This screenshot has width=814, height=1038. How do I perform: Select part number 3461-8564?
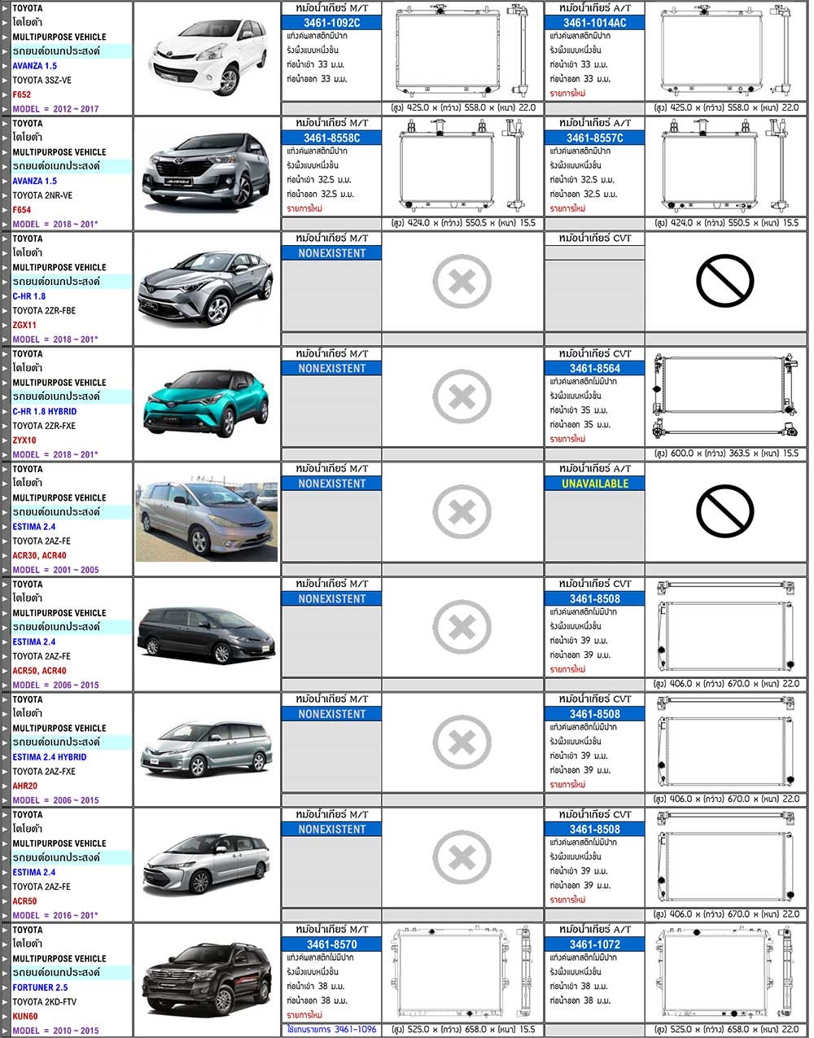594,369
